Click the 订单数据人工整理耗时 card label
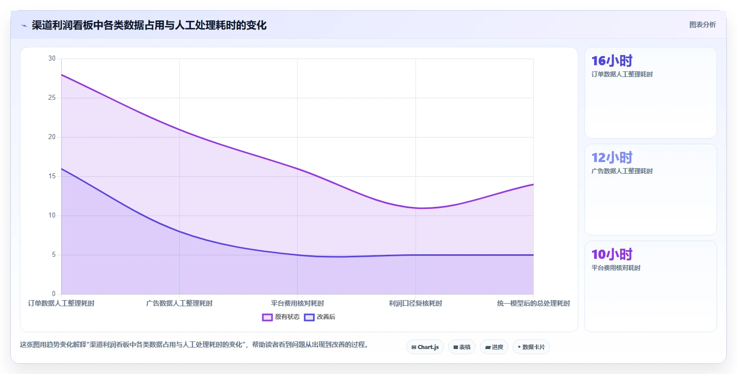 (622, 74)
